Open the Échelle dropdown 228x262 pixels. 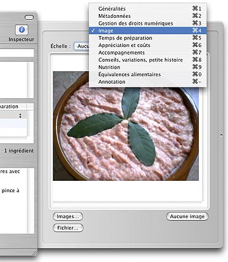coord(81,46)
